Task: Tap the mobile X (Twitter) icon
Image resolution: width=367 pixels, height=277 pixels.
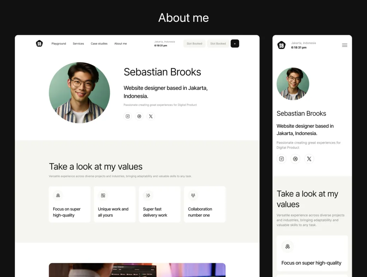Action: point(309,159)
